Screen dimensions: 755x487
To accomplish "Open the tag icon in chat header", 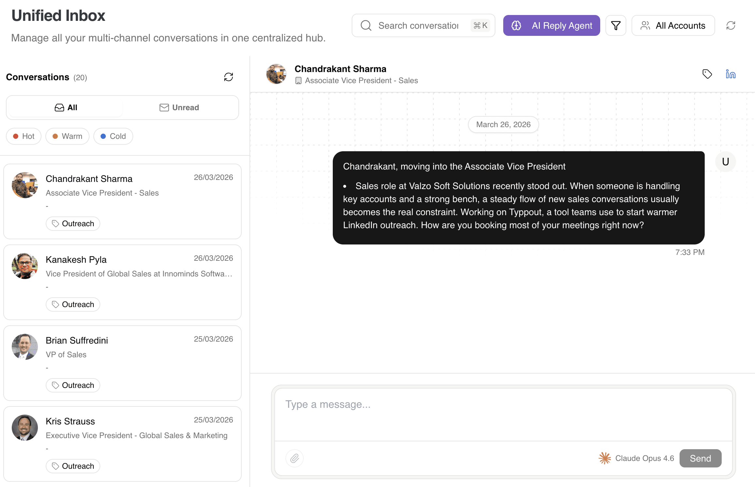I will pos(707,74).
